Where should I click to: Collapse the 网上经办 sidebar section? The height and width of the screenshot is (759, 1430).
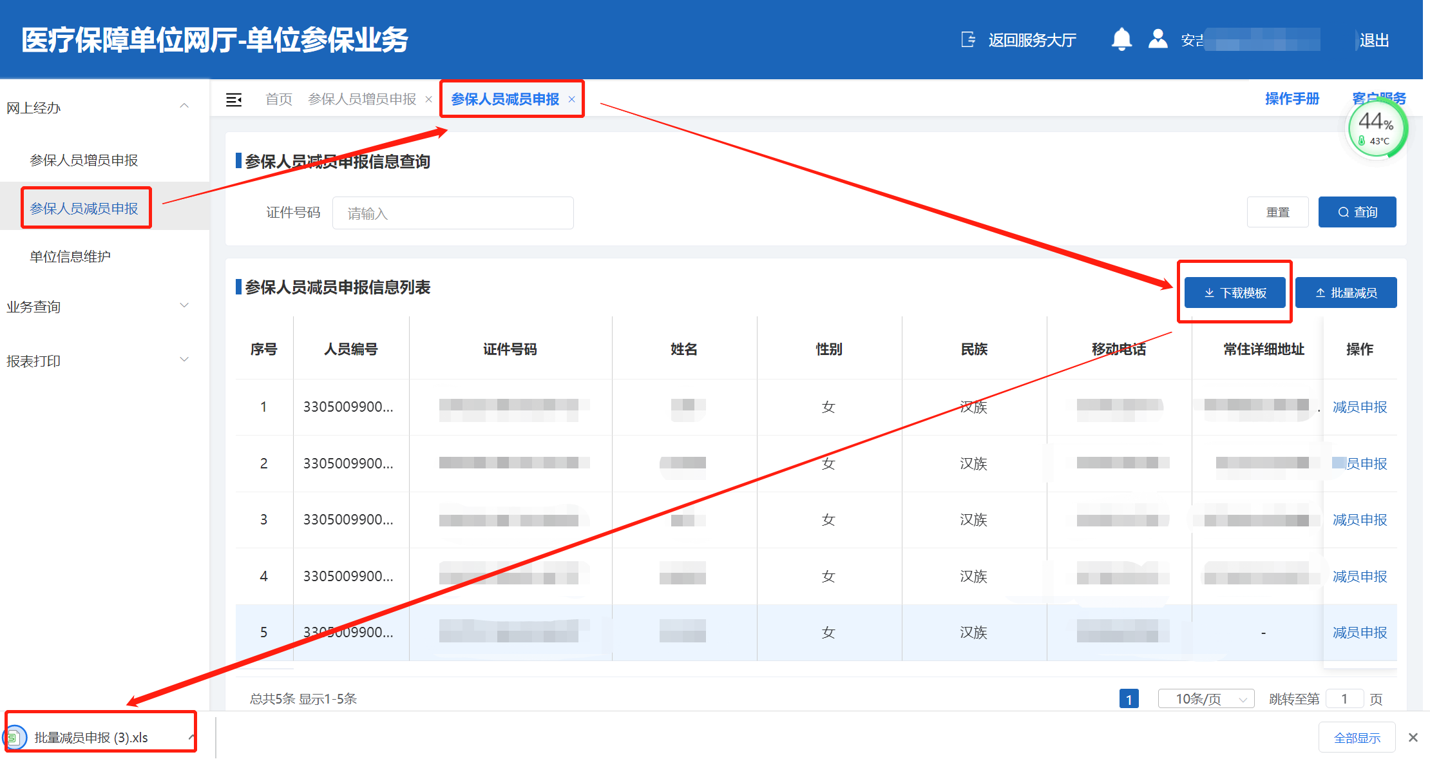pos(184,106)
